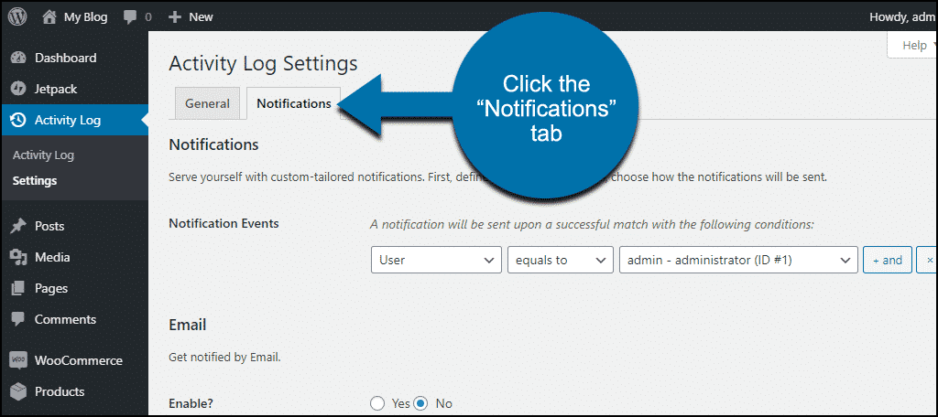Open Products box icon

pyautogui.click(x=18, y=392)
